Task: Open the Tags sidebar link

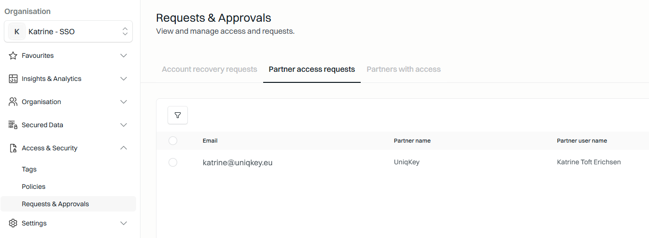Action: click(29, 169)
